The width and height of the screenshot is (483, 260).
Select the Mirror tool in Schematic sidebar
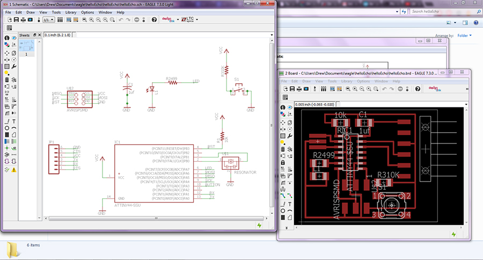7,60
